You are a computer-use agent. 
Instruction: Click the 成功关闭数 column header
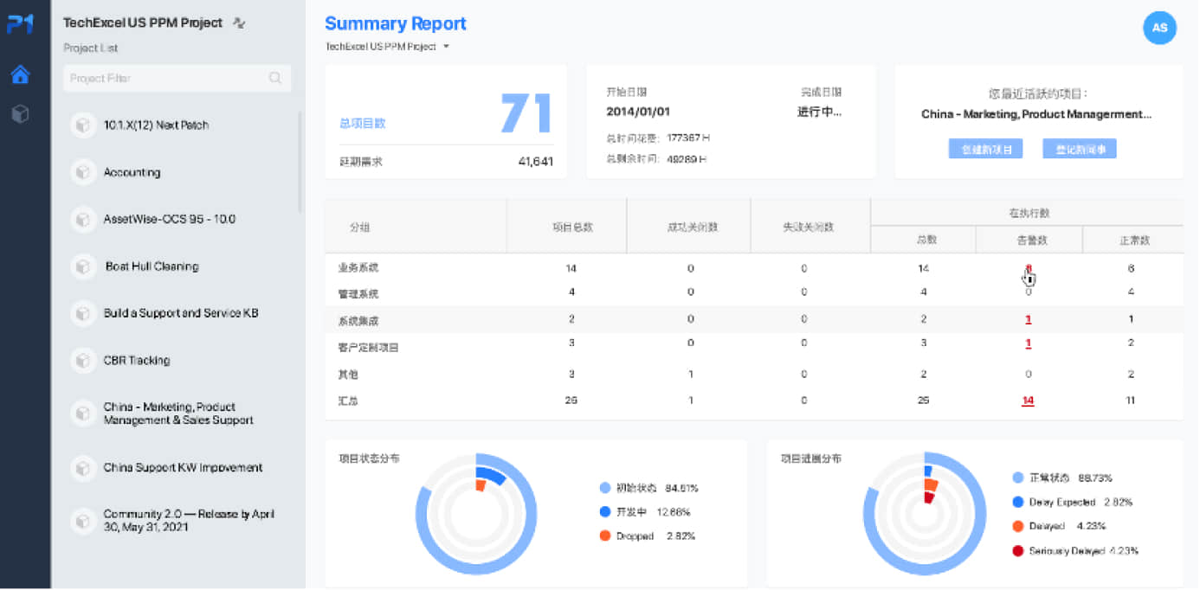click(x=692, y=227)
